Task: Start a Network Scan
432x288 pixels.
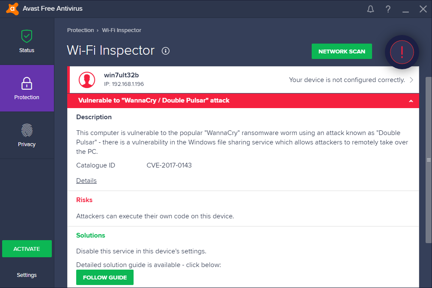Action: pos(342,51)
